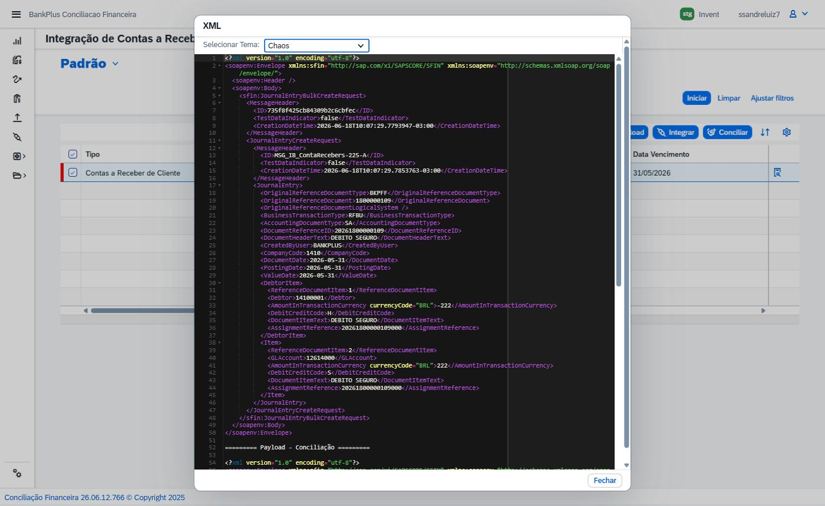Collapse the soapenv:Envelope fold arrow at line 2
Screen dimensions: 825x506
219,65
